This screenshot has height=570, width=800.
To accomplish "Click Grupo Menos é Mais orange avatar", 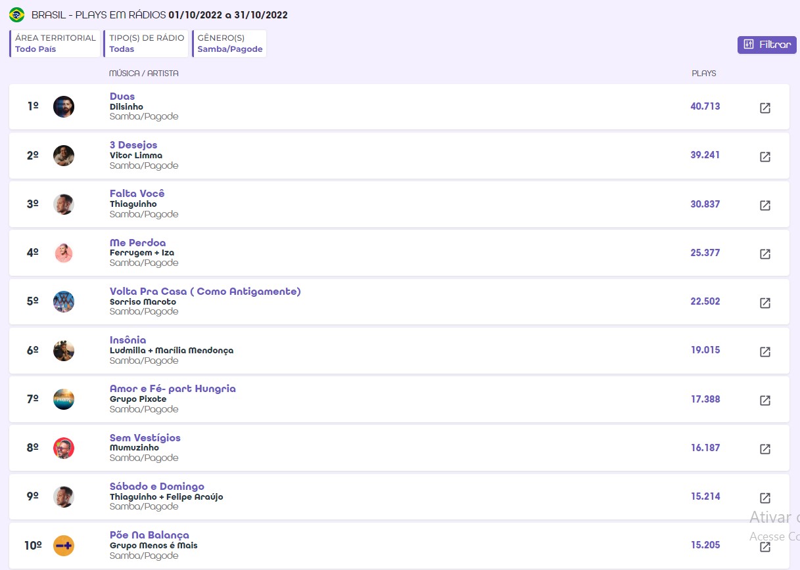I will point(64,546).
